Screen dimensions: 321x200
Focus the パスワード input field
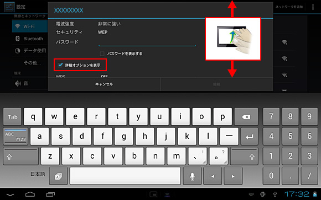(x=147, y=42)
